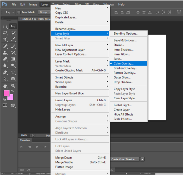The image size is (183, 175).
Task: Select the Crop tool
Action: coord(5,39)
